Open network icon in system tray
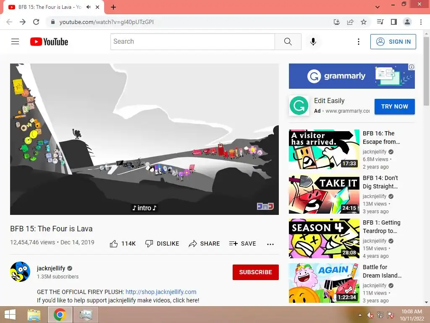430x323 pixels. [380, 315]
